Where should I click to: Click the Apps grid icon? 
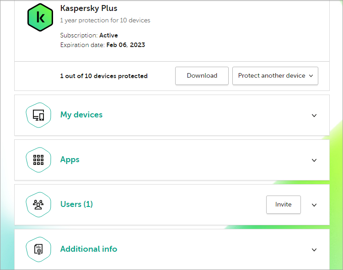point(38,160)
